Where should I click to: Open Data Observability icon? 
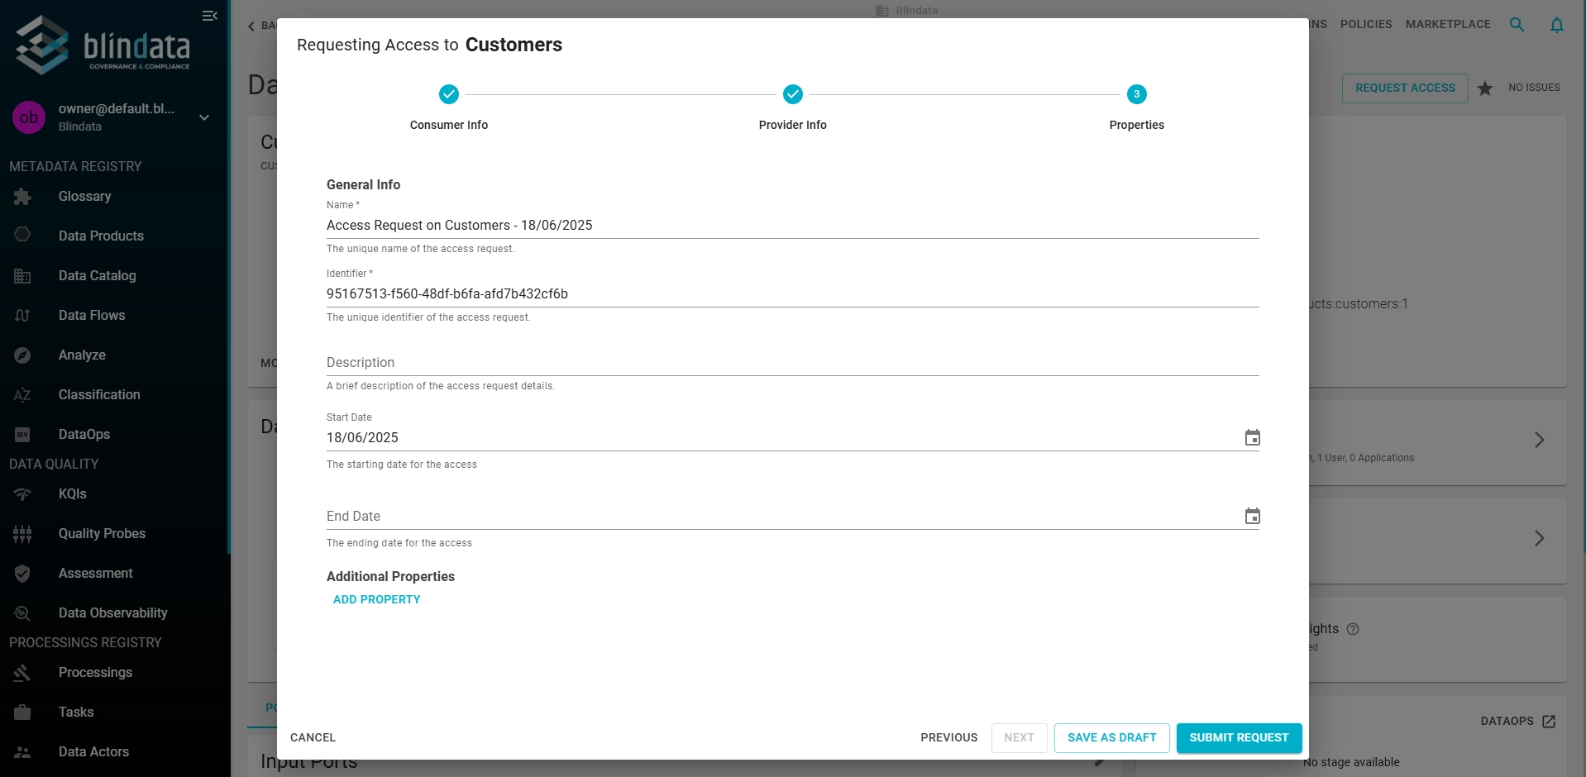[22, 613]
